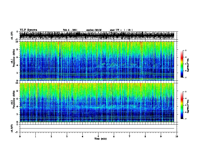Click the ch.2 spectrogram color bar
The width and height of the screenshot is (199, 153).
[182, 105]
